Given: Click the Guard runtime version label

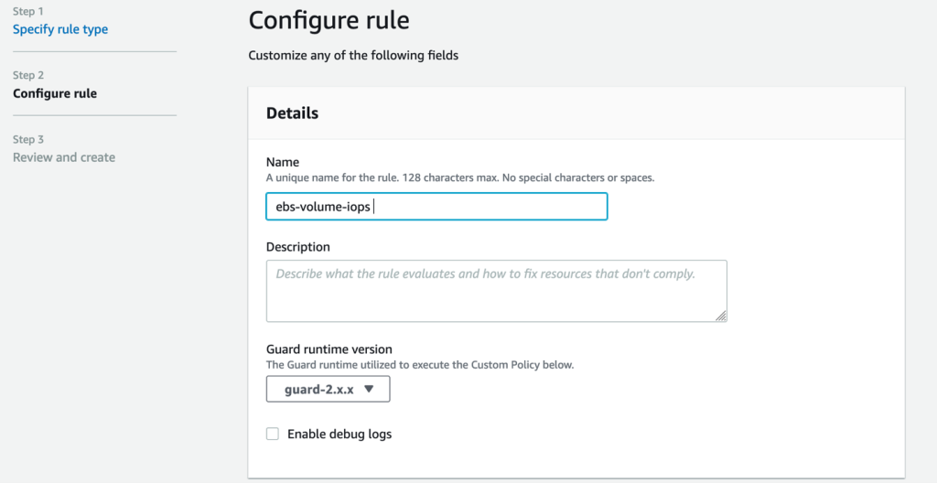Looking at the screenshot, I should click(329, 349).
